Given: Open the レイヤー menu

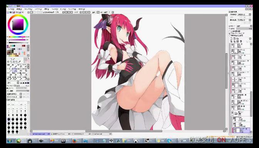Looking at the screenshot, I should tap(38, 9).
